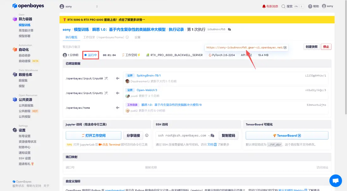Click the openbayes logo

point(28,6)
